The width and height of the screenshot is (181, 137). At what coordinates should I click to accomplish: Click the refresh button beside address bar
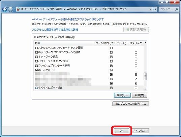[155, 9]
